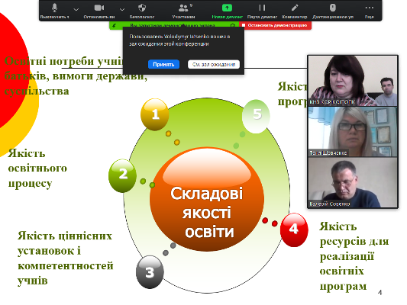Click the shield icon on green sharing bar

point(233,25)
